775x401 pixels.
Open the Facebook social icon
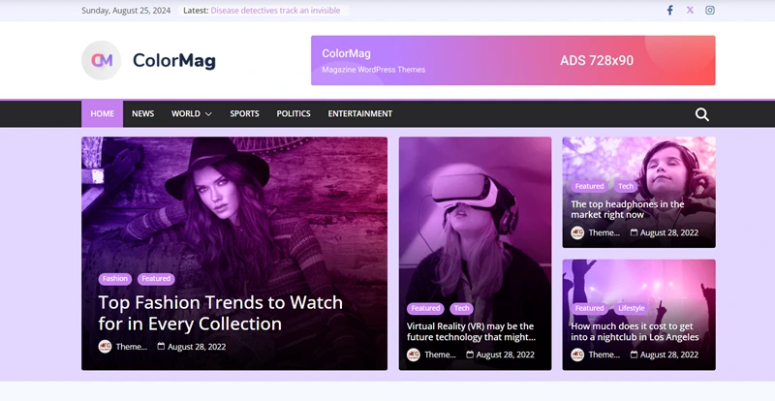669,10
